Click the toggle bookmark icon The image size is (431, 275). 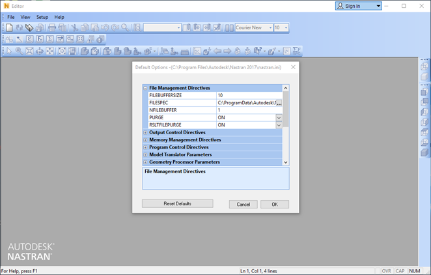click(x=187, y=27)
